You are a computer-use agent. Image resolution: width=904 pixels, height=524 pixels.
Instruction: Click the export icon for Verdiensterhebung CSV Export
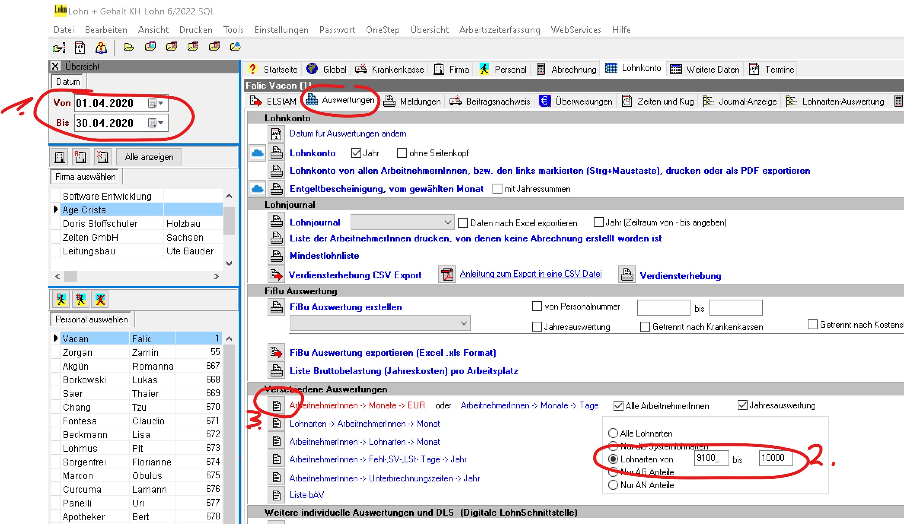coord(277,275)
